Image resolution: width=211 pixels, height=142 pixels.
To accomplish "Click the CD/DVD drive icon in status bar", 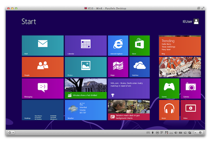I will click(x=157, y=133).
